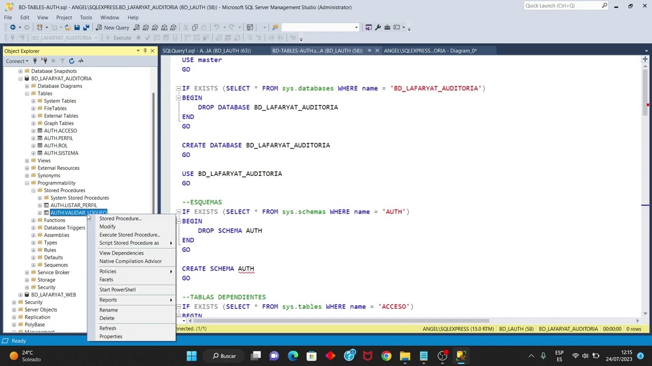This screenshot has height=366, width=652.
Task: Click the Object Explorer Activity Monitor icon
Action: pyautogui.click(x=80, y=61)
